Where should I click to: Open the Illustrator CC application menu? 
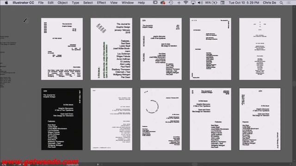click(x=23, y=3)
